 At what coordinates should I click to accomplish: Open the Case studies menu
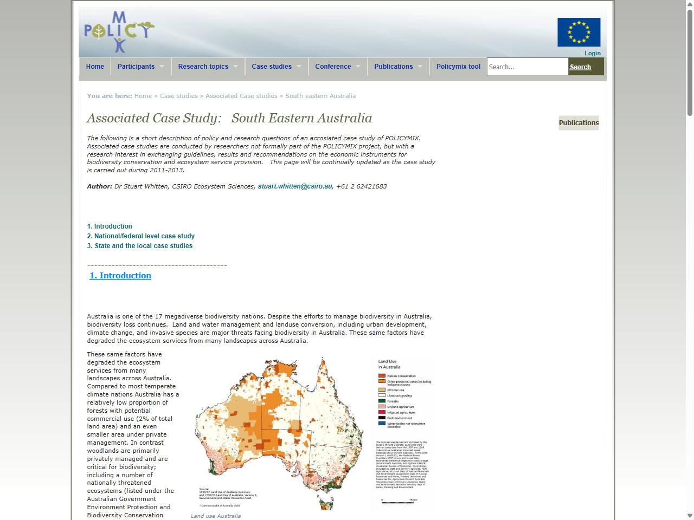(272, 67)
